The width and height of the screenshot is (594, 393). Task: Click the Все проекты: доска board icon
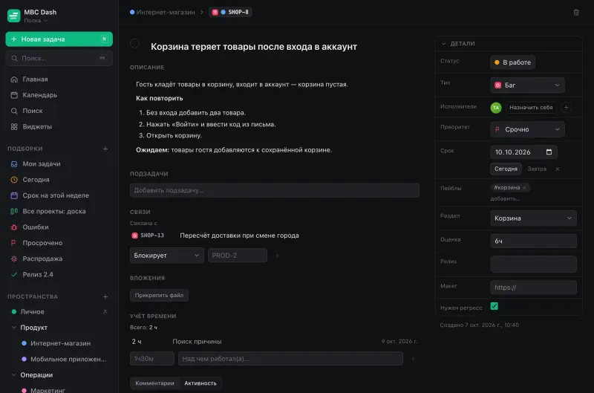click(x=14, y=212)
